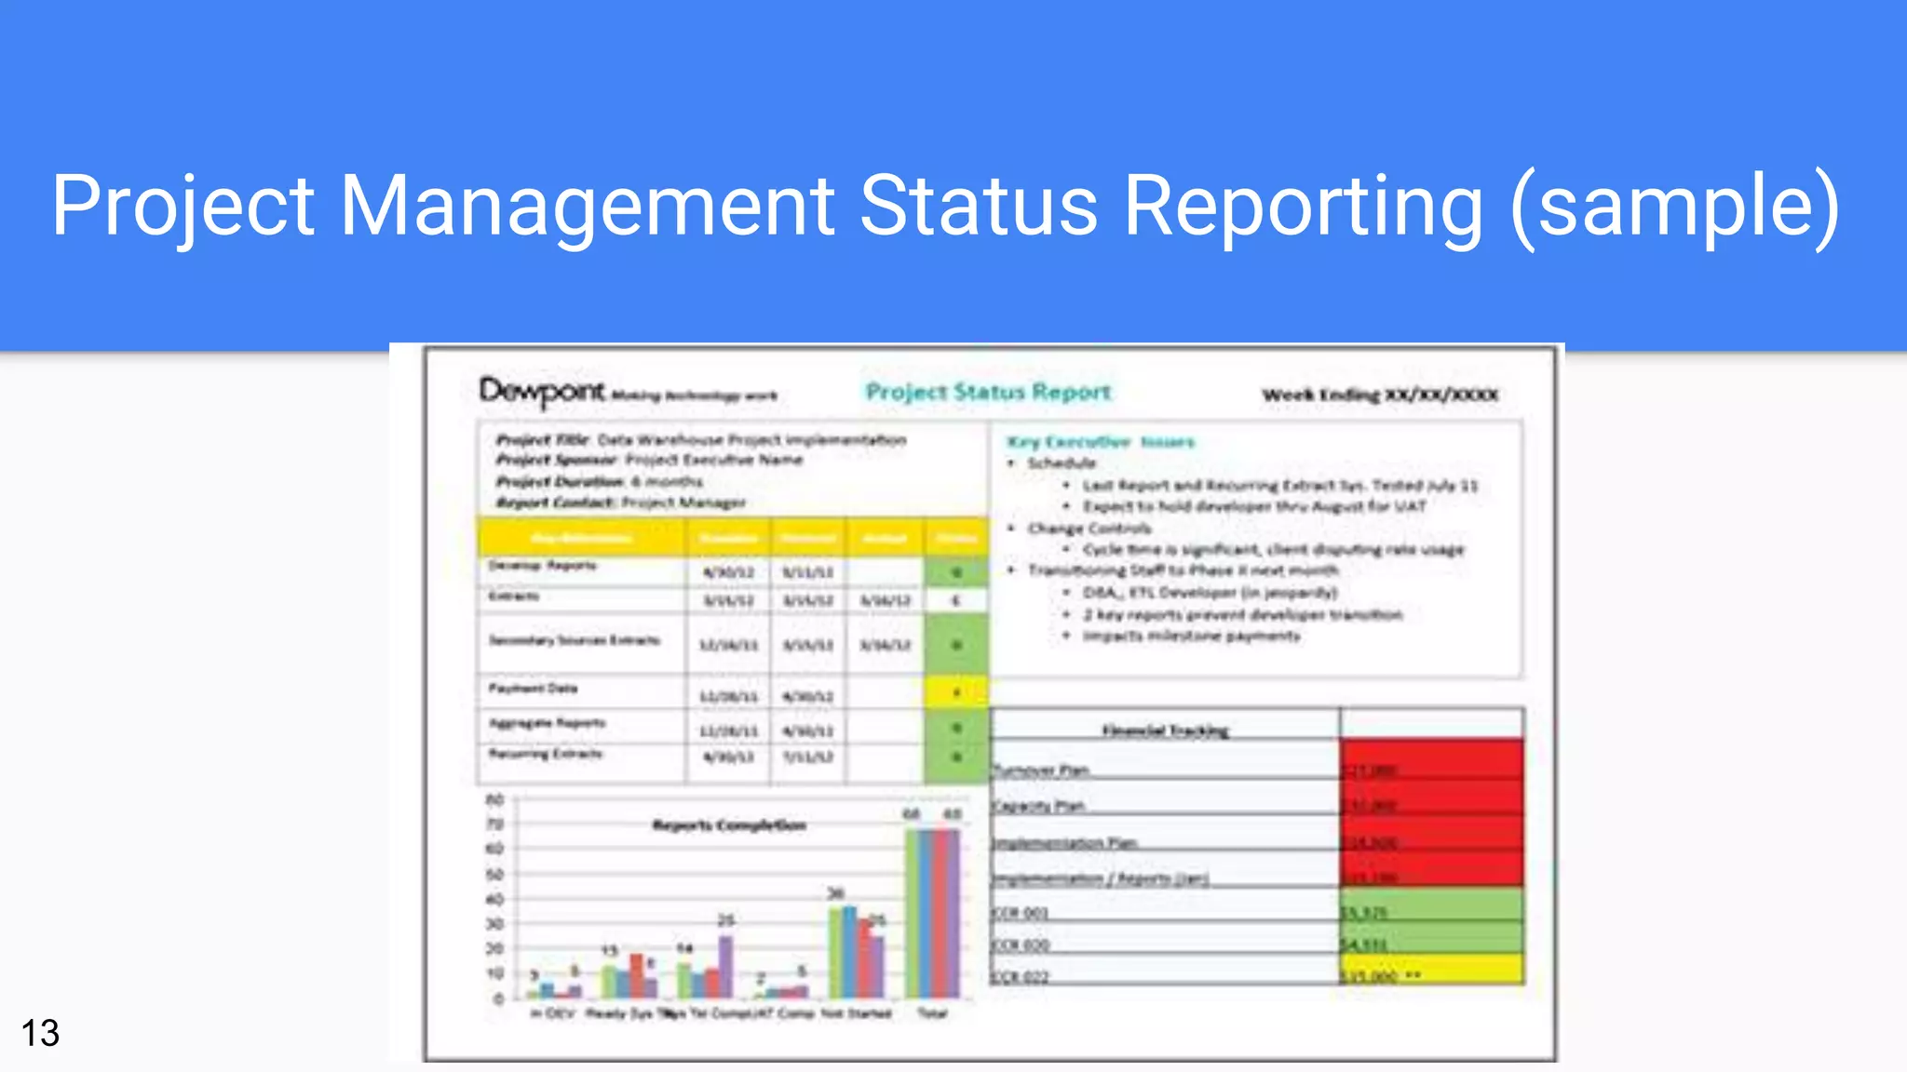Click the Project Title line
Viewport: 1907px width, 1072px height.
point(700,439)
